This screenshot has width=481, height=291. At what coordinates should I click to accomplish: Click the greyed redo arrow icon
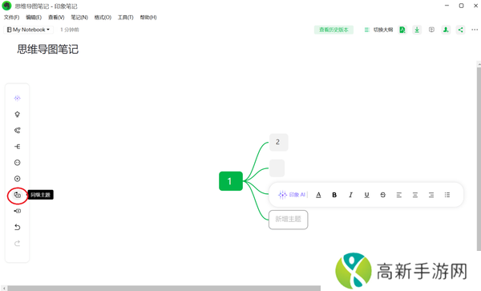[x=17, y=244]
